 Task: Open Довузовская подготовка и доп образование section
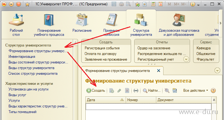point(179,25)
